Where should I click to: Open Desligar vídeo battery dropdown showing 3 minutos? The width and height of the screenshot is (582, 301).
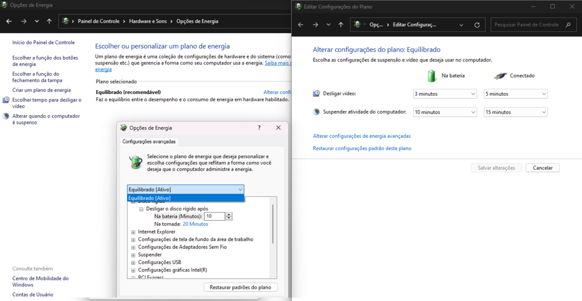click(445, 94)
